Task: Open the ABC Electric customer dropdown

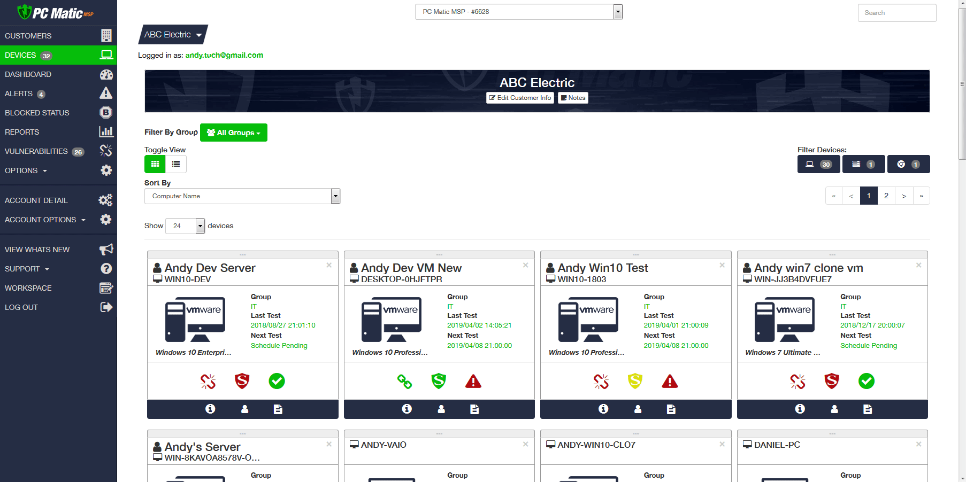Action: pos(173,35)
